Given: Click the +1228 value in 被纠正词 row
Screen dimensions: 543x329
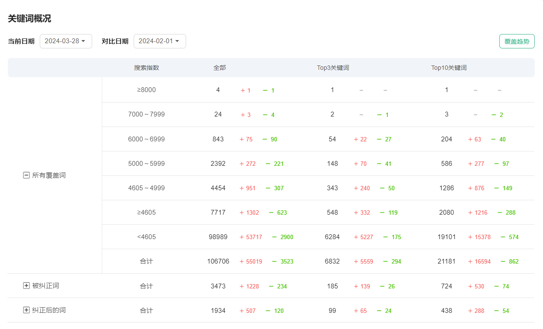Looking at the screenshot, I should pos(249,287).
